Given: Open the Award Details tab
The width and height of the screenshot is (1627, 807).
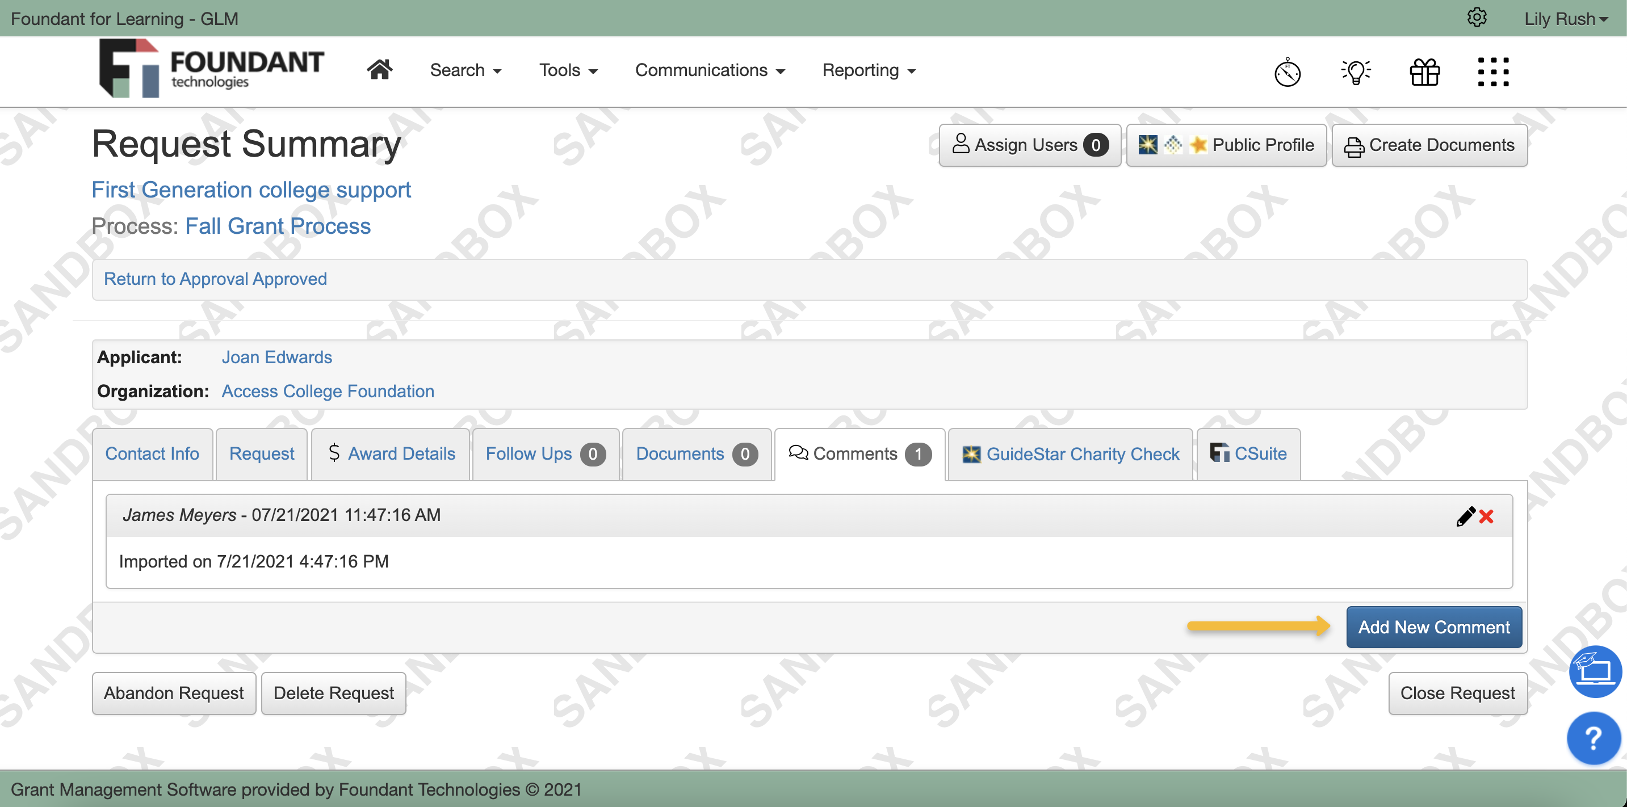Looking at the screenshot, I should pyautogui.click(x=391, y=453).
